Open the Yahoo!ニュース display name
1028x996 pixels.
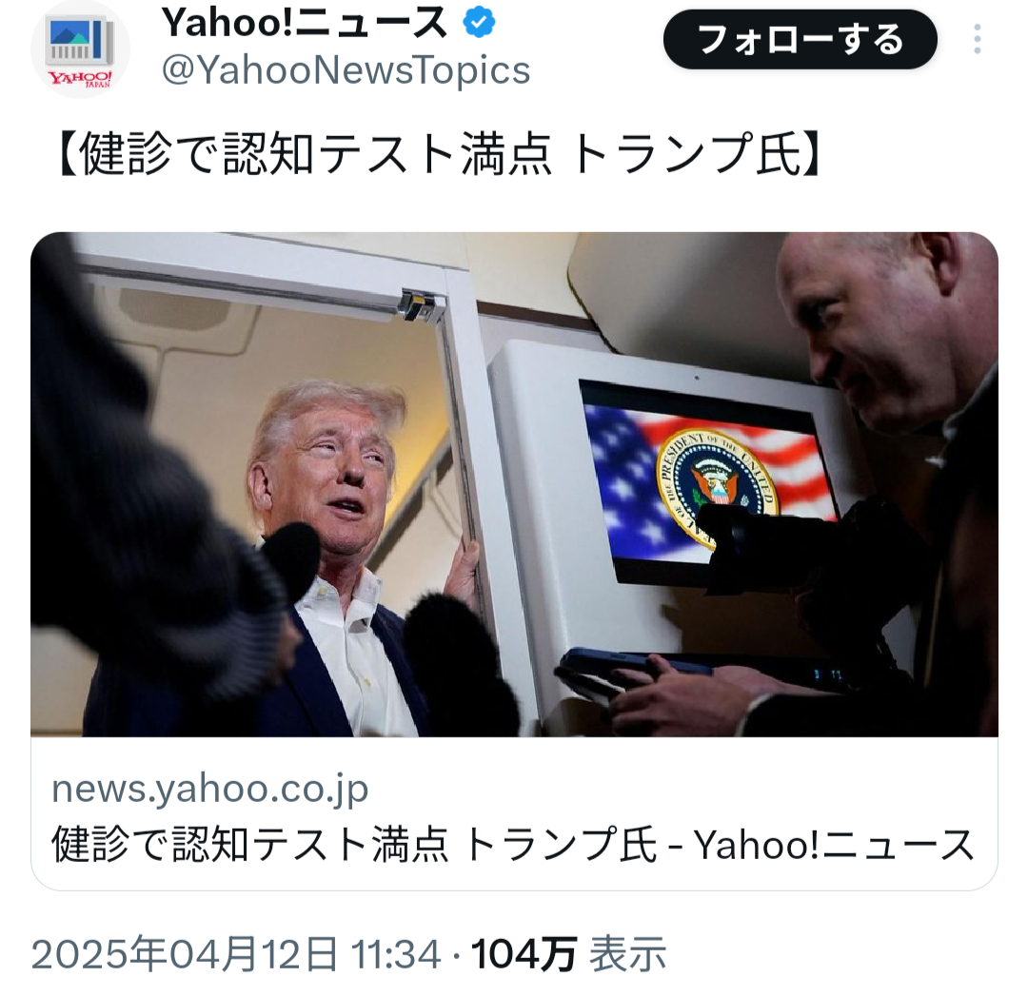pyautogui.click(x=305, y=23)
